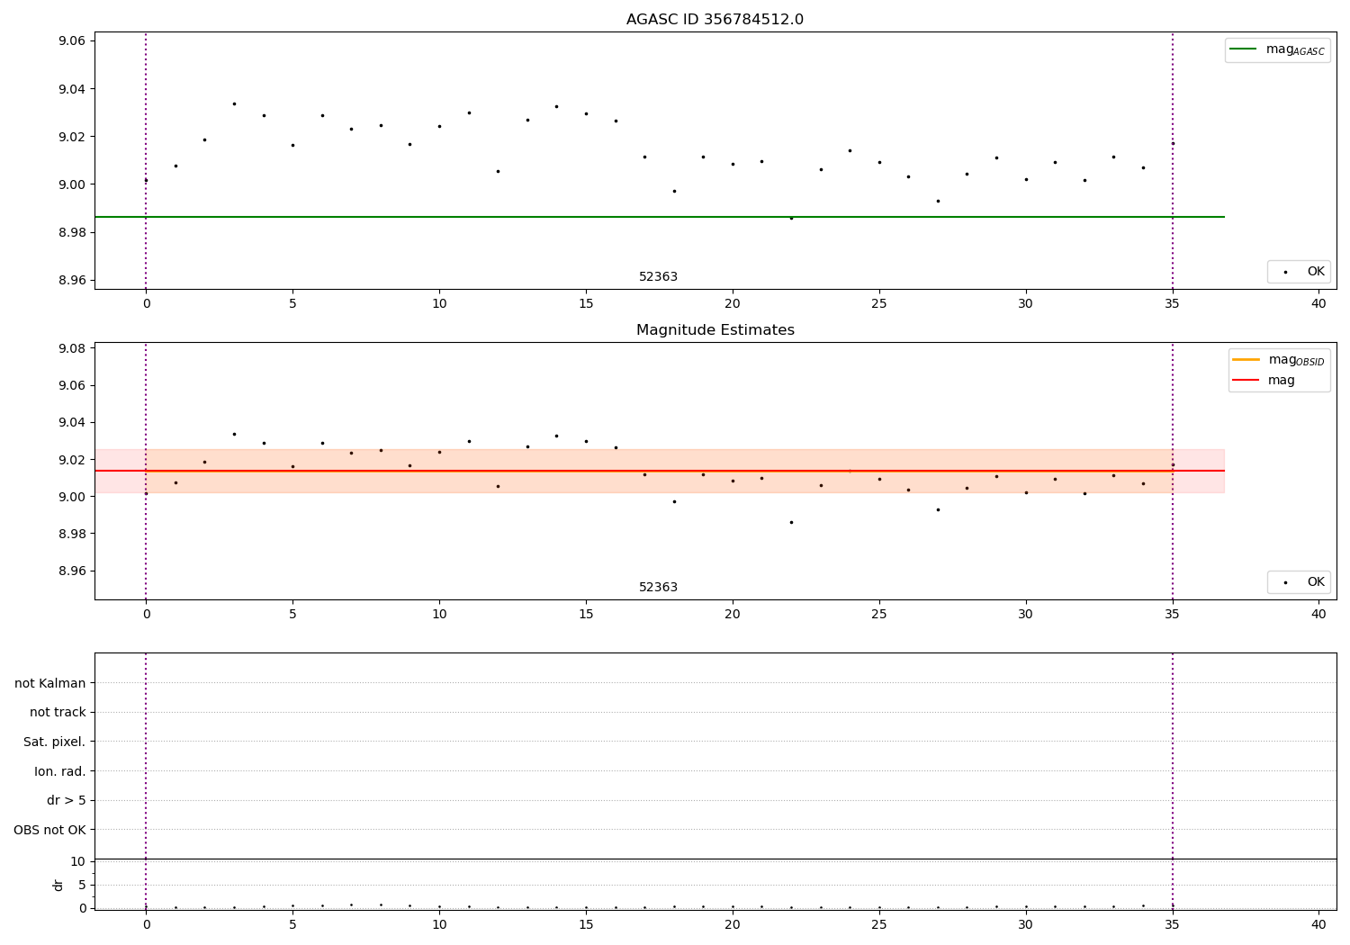Click the 'OBS not OK' row label
Viewport: 1350px width, 945px height.
(x=50, y=830)
